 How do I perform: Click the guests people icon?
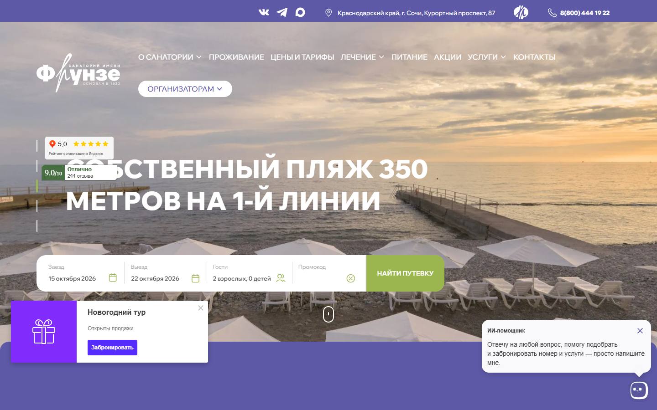(x=281, y=278)
